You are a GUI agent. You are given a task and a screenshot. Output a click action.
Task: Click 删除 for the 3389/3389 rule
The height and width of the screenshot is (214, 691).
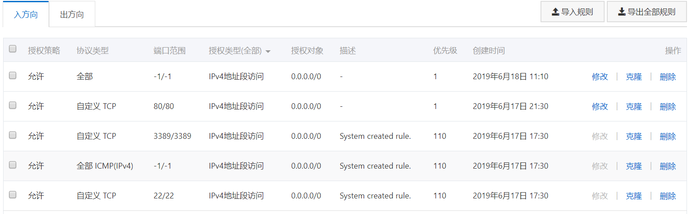667,136
